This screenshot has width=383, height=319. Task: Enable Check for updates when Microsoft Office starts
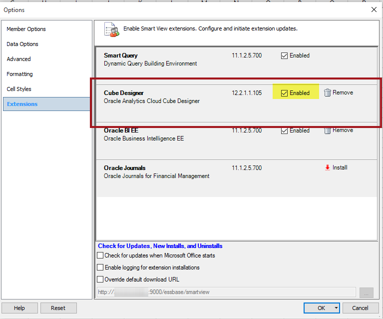click(100, 255)
